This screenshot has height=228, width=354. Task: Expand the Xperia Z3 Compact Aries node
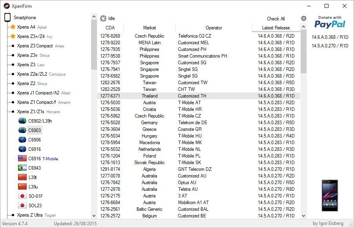[13, 46]
